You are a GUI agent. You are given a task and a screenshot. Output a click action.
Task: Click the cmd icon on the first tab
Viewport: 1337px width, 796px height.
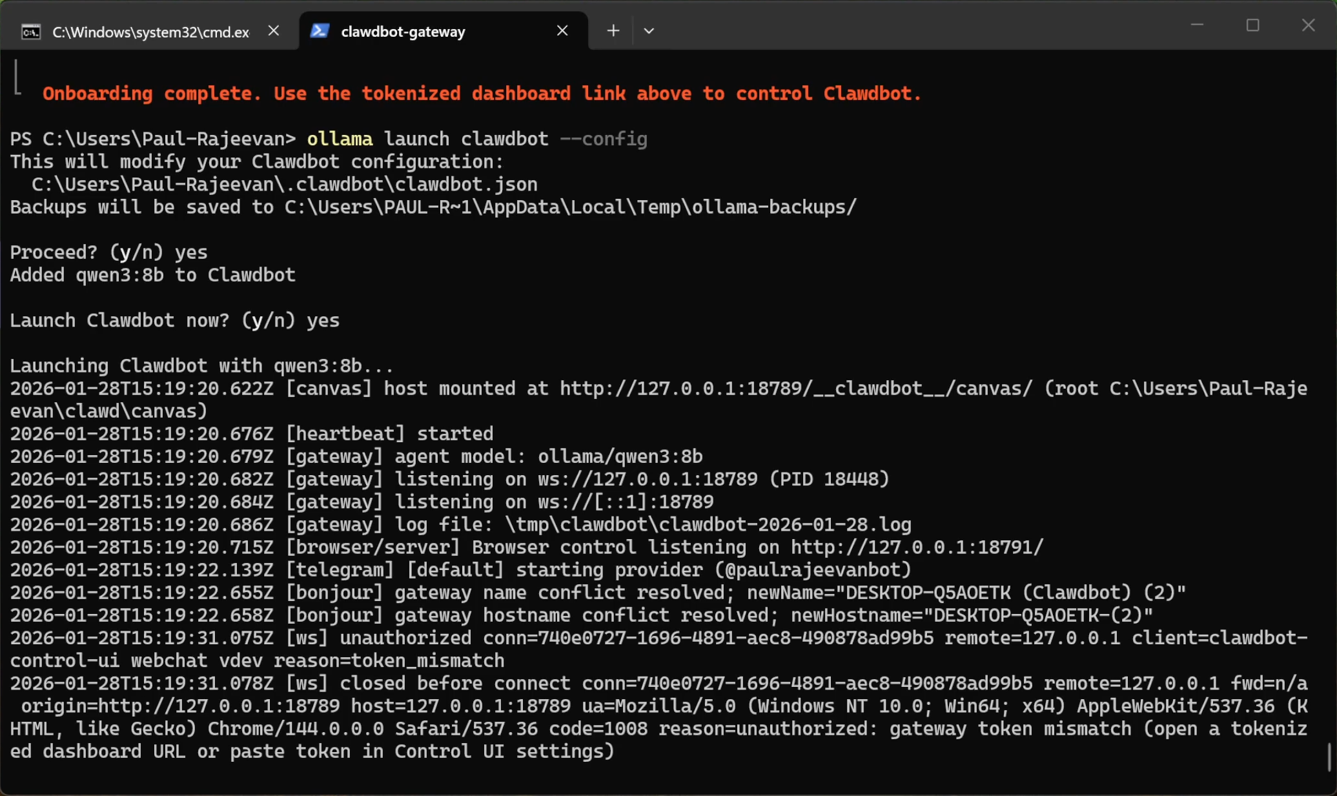coord(31,32)
